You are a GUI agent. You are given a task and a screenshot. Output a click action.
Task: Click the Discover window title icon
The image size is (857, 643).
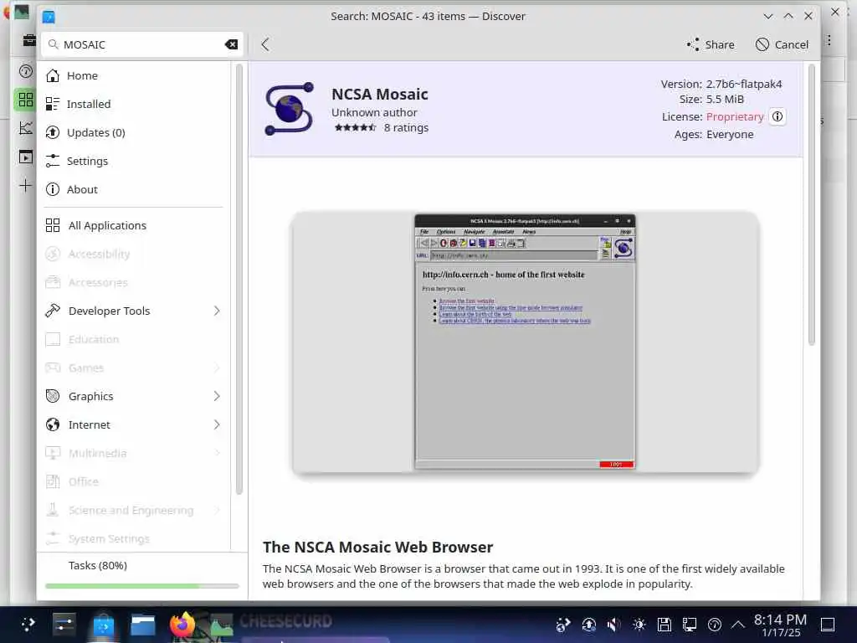tap(48, 17)
